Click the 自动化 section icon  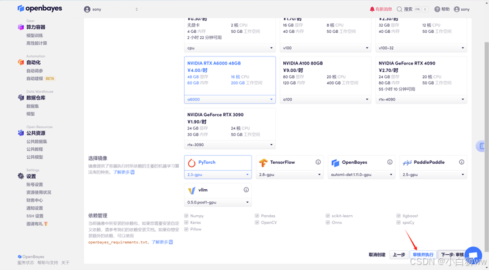click(21, 62)
